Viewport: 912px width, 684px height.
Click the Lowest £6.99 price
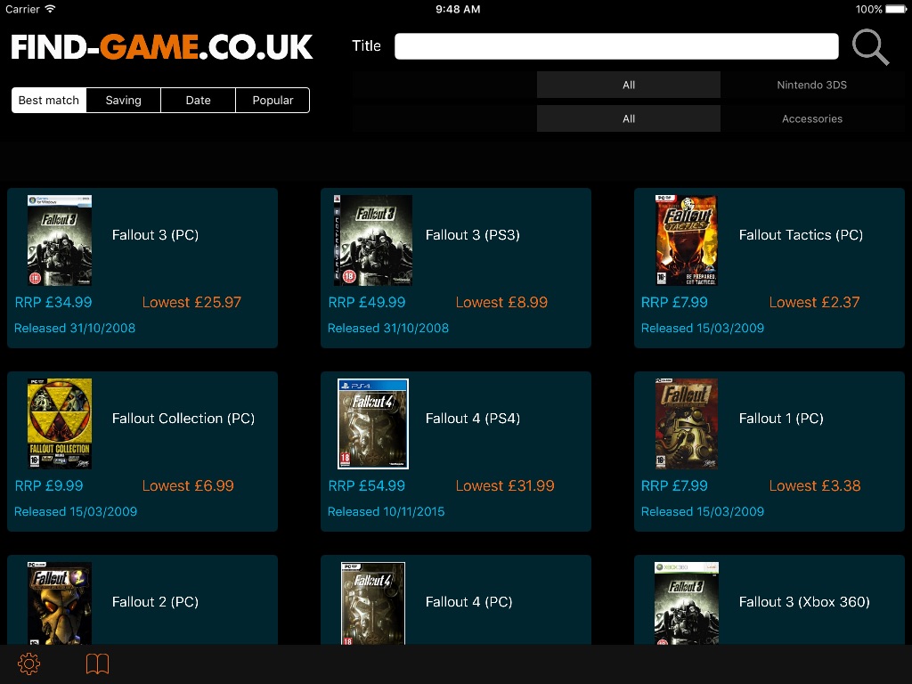pos(188,485)
